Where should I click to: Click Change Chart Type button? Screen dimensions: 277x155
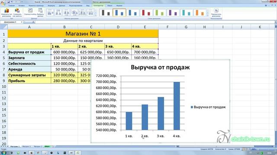pyautogui.click(x=6, y=12)
